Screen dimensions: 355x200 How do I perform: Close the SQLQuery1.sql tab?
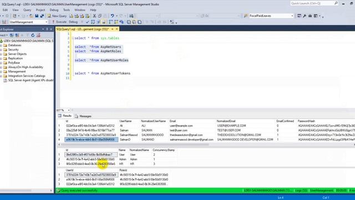point(117,29)
